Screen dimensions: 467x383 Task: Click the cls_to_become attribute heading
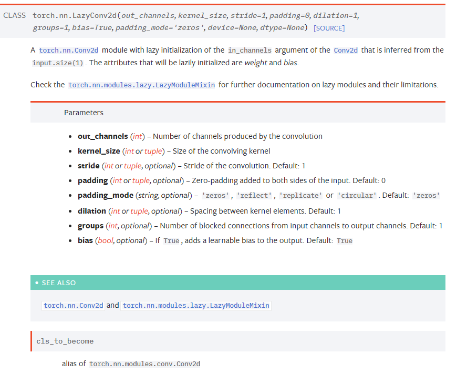coord(65,341)
